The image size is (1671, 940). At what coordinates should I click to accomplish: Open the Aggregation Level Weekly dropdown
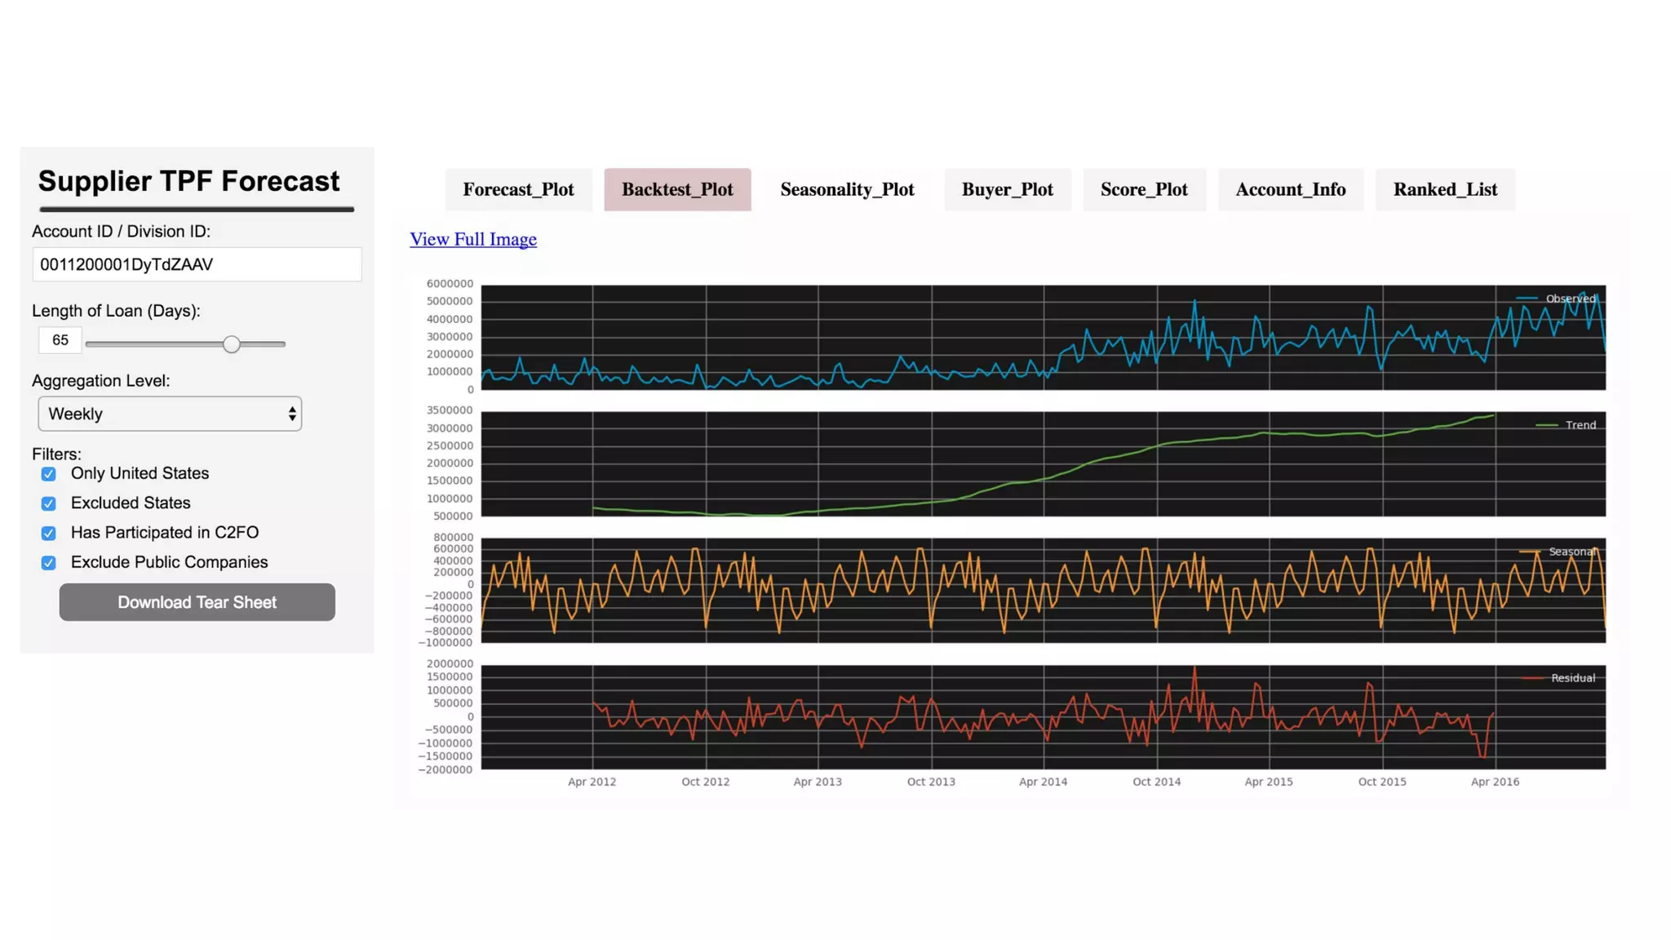coord(170,414)
